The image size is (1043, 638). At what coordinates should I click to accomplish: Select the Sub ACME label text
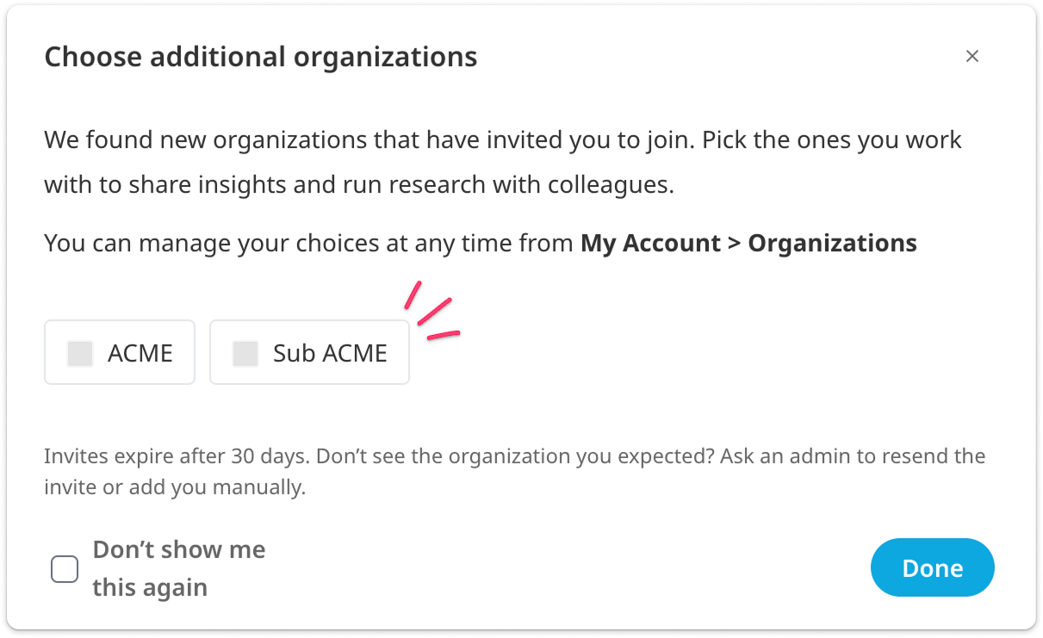[330, 353]
